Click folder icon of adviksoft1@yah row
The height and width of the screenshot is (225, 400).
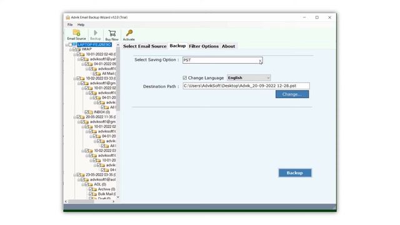pyautogui.click(x=86, y=59)
